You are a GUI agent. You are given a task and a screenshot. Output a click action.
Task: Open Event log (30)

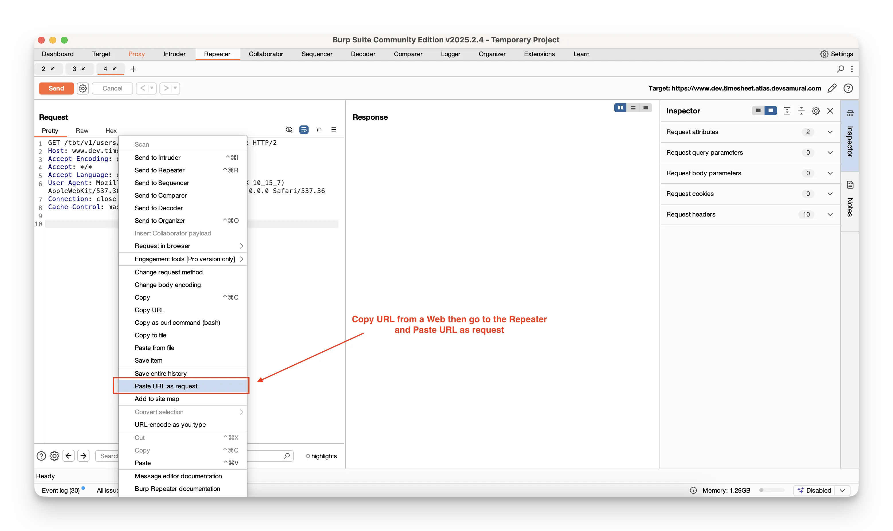(61, 490)
